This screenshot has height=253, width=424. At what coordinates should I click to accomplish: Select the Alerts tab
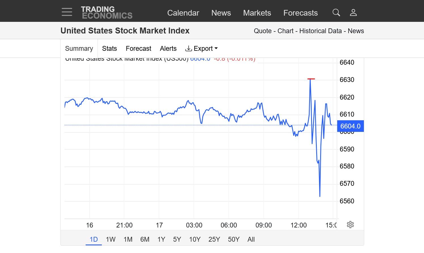[x=168, y=49]
